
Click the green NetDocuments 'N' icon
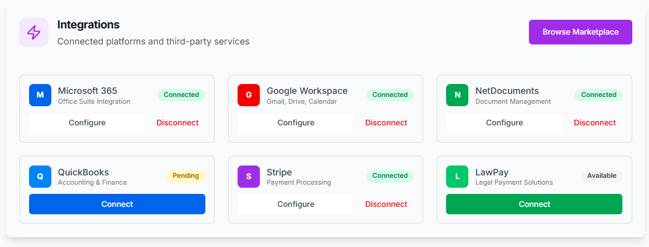tap(457, 95)
